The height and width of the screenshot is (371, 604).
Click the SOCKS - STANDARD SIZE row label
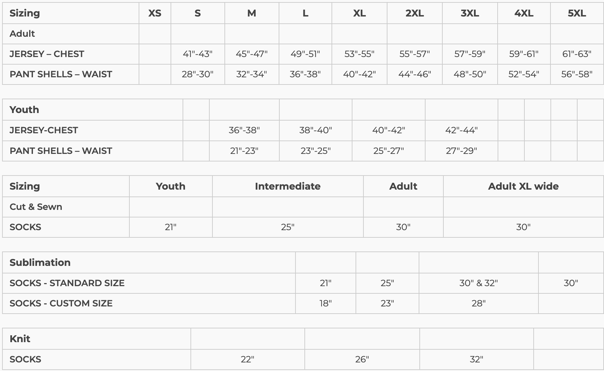click(67, 283)
